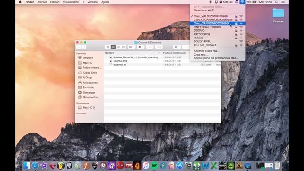The image size is (304, 171).
Task: Launch Safari from the Dock
Action: point(35,166)
